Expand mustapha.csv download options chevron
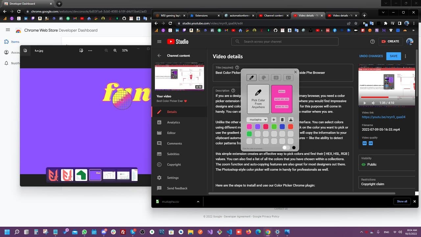The height and width of the screenshot is (237, 421). tap(198, 201)
